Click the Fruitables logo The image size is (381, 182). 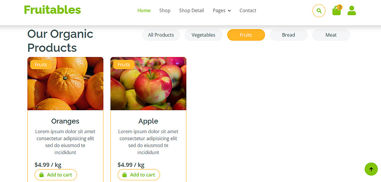(52, 10)
